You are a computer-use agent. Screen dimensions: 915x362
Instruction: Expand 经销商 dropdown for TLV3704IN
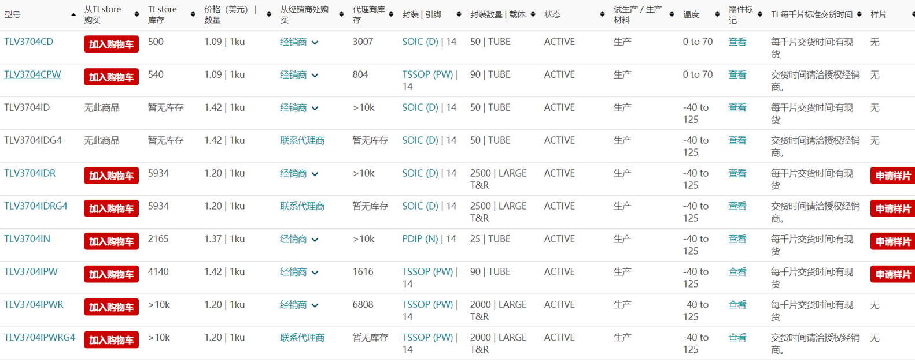point(315,240)
